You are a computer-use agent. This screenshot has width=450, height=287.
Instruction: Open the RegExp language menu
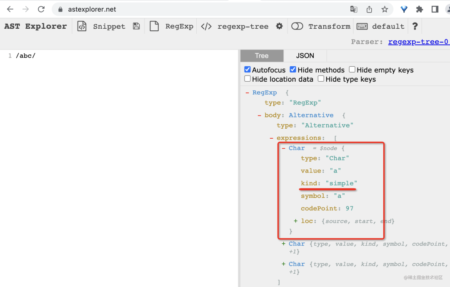point(179,26)
